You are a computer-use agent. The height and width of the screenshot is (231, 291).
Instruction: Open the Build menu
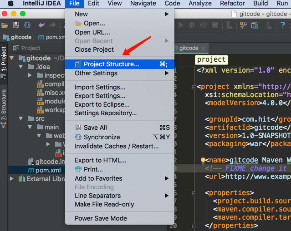260,3
